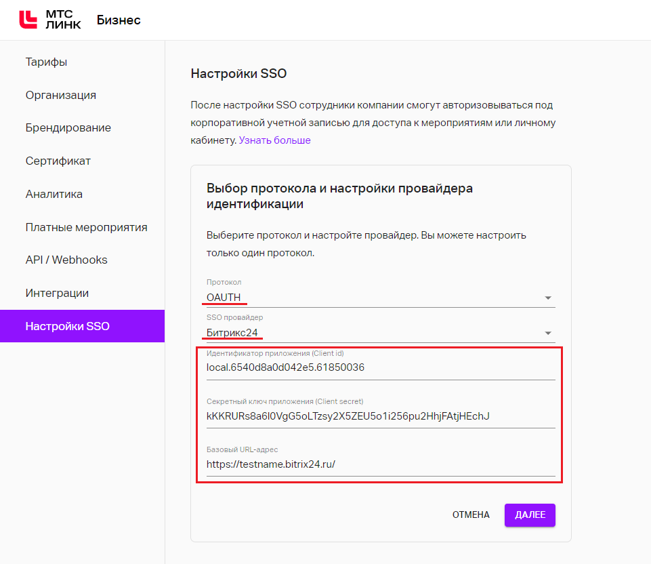This screenshot has height=564, width=651.
Task: Click the ДАЛЕЕ button
Action: coord(530,515)
